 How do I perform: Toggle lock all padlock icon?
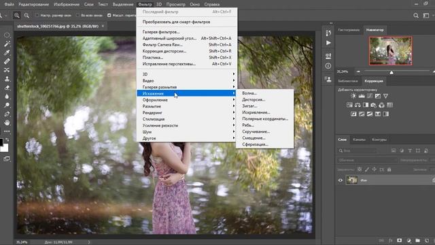coord(389,169)
